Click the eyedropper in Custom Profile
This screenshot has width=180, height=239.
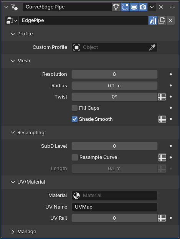click(152, 47)
